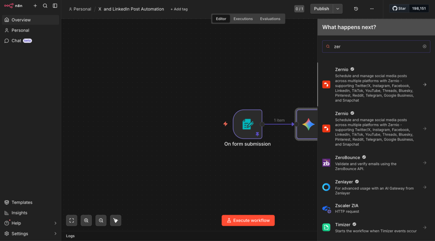This screenshot has height=241, width=435.
Task: Click the Timizer green icon
Action: pos(326,227)
